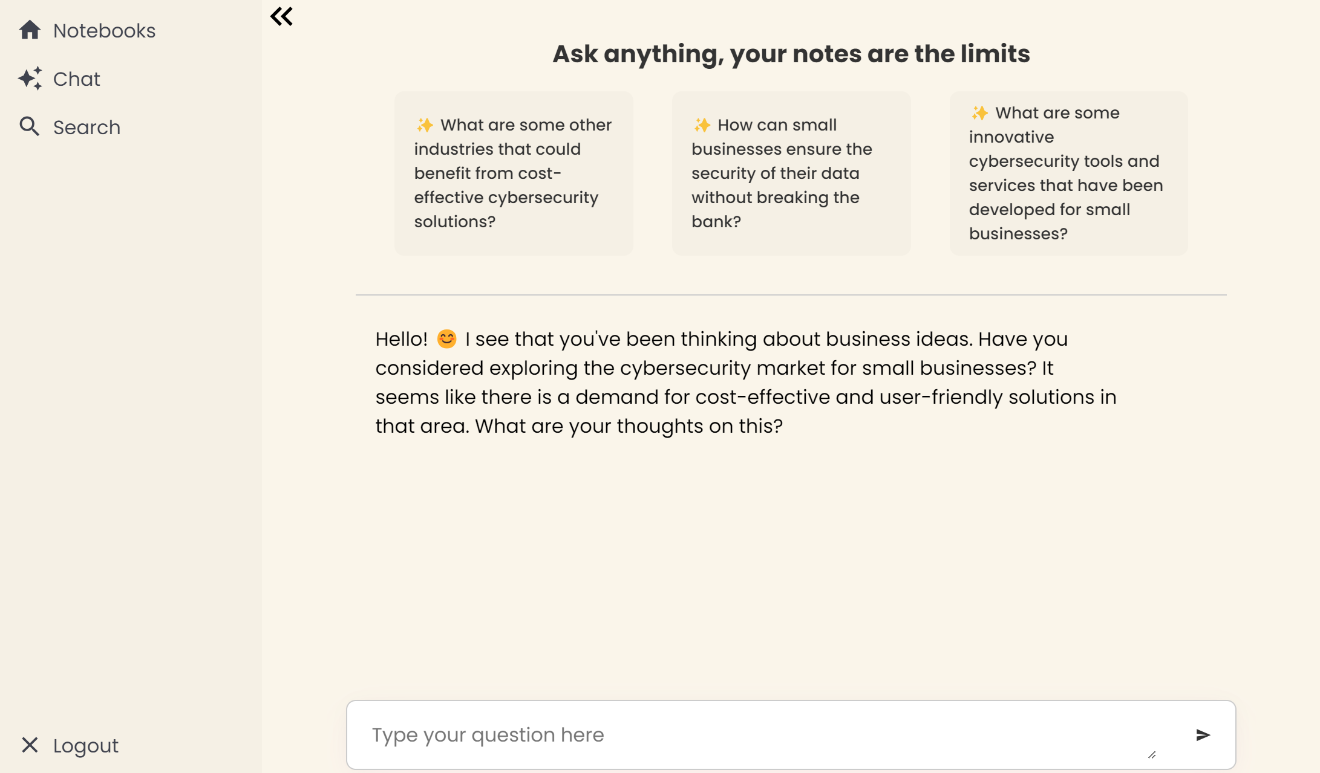Click sparkle icon on 'How can small' card
The width and height of the screenshot is (1320, 773).
coord(702,125)
